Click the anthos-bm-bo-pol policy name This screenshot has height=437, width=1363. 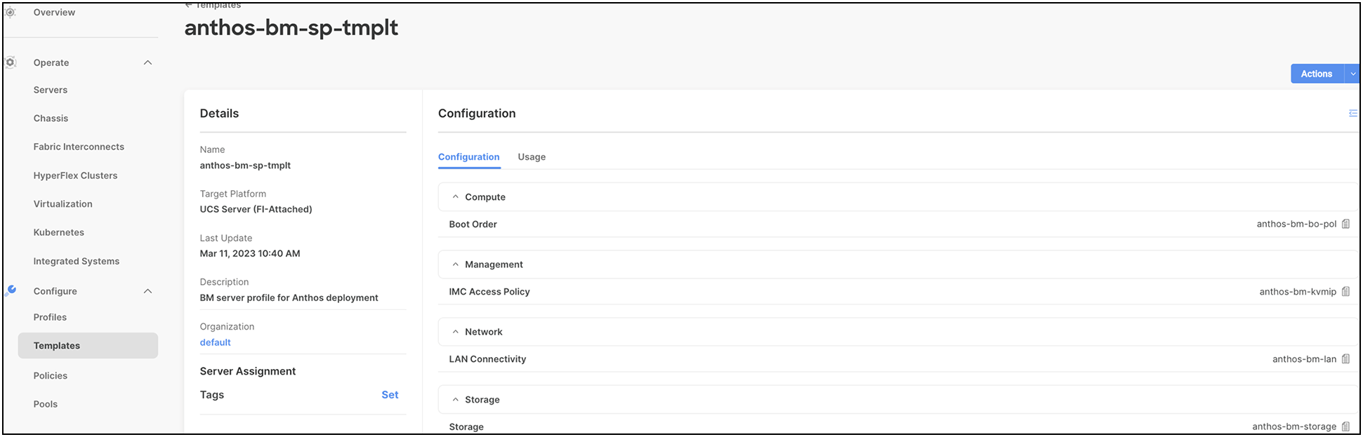coord(1296,224)
